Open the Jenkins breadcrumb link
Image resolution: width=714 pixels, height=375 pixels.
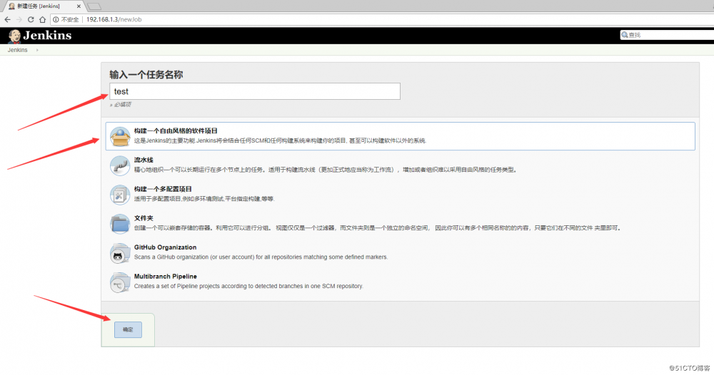(17, 50)
